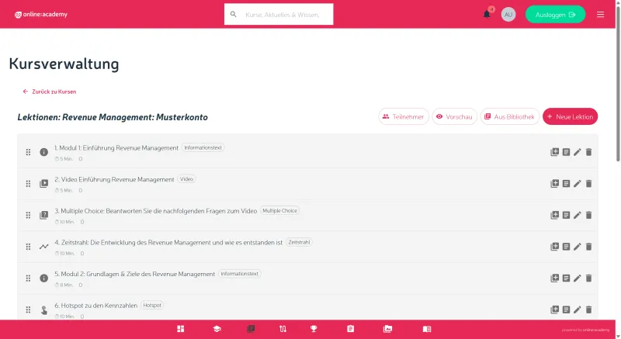
Task: Click the Hotspot tag on lesson 6
Action: tap(152, 306)
